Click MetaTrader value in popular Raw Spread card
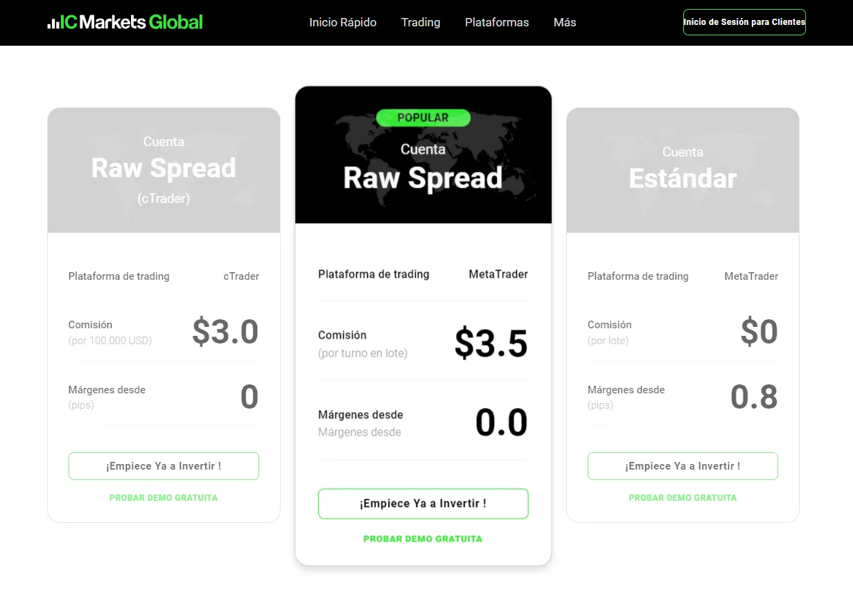This screenshot has height=597, width=853. [498, 274]
